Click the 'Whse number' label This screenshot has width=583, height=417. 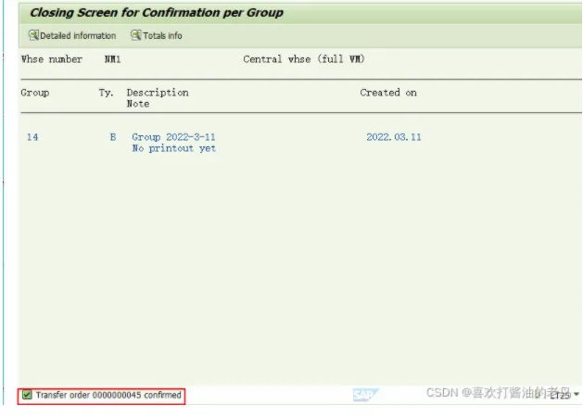click(51, 59)
